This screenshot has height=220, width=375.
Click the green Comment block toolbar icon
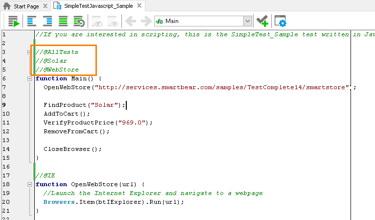point(63,21)
